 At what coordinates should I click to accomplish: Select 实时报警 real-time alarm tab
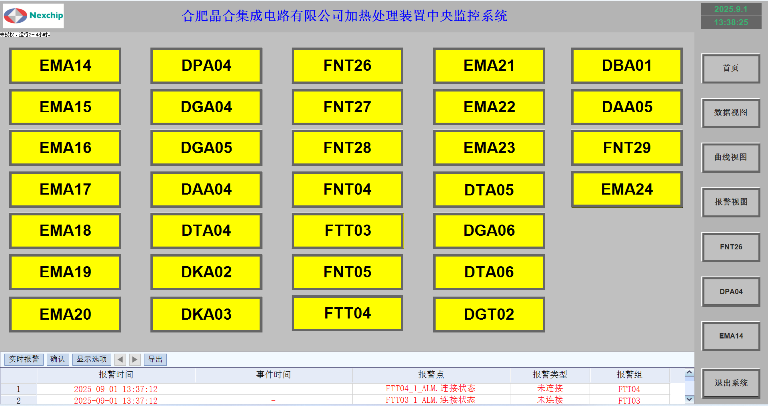[24, 359]
